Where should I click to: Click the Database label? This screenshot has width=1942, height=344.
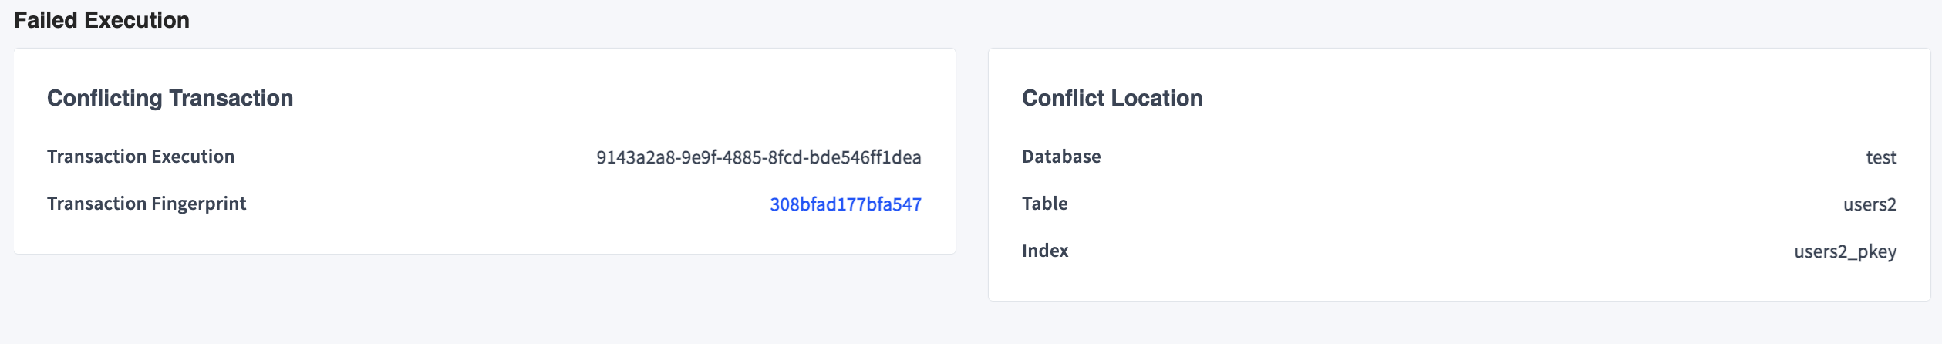(1060, 157)
